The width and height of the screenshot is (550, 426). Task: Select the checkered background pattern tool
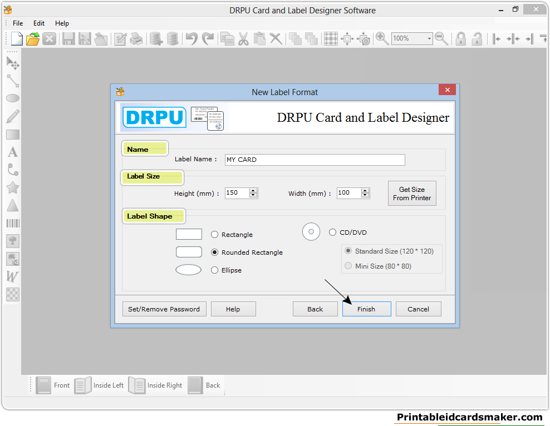click(x=13, y=294)
